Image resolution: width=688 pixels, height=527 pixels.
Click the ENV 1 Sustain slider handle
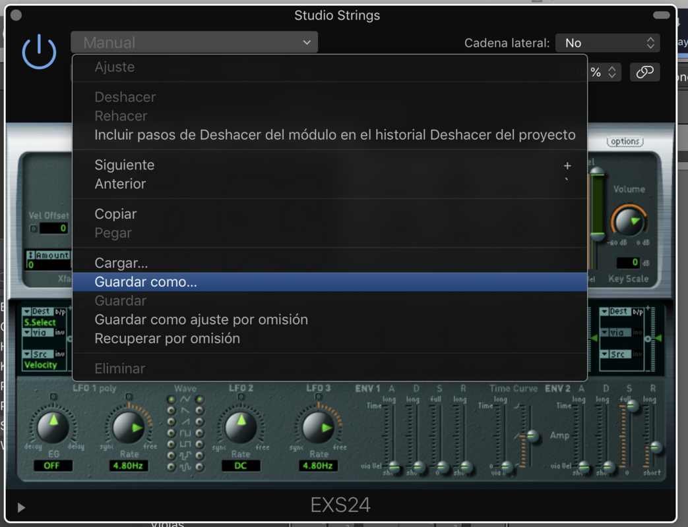tap(442, 467)
